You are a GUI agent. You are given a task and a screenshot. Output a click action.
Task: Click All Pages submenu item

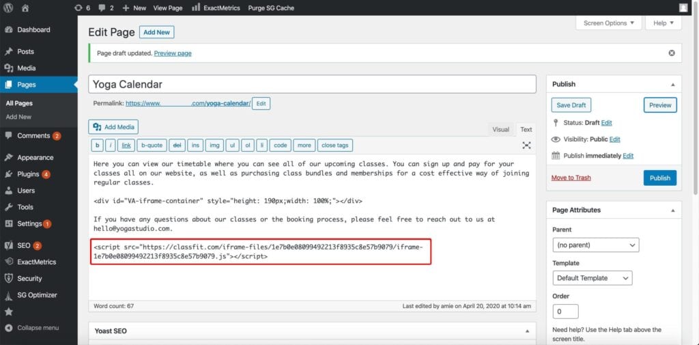[19, 103]
